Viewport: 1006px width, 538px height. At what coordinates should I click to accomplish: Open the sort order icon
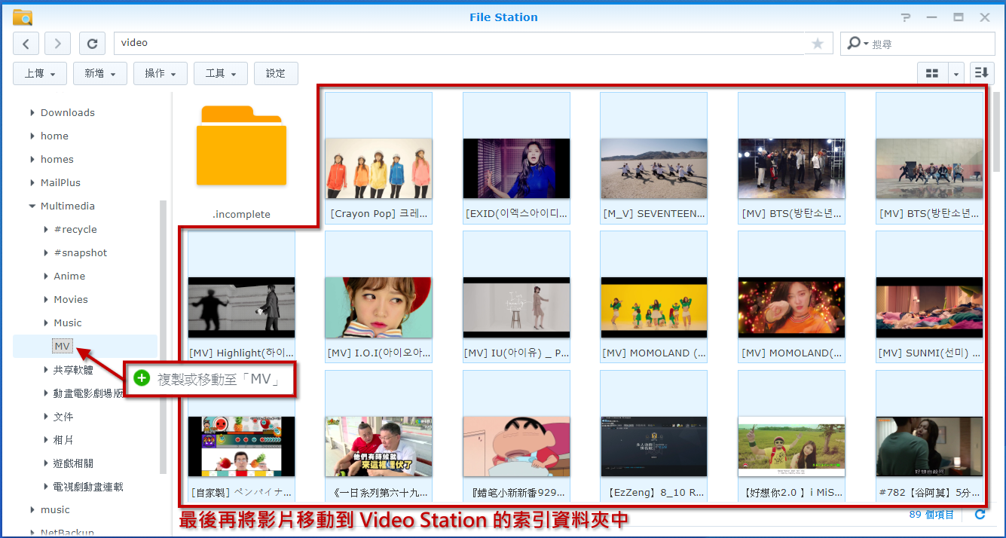[981, 73]
